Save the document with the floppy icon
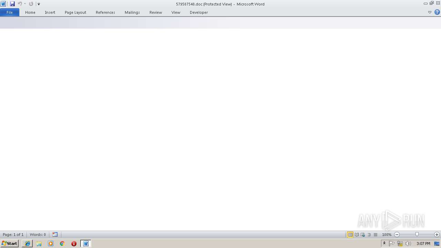The width and height of the screenshot is (441, 248). [x=12, y=4]
